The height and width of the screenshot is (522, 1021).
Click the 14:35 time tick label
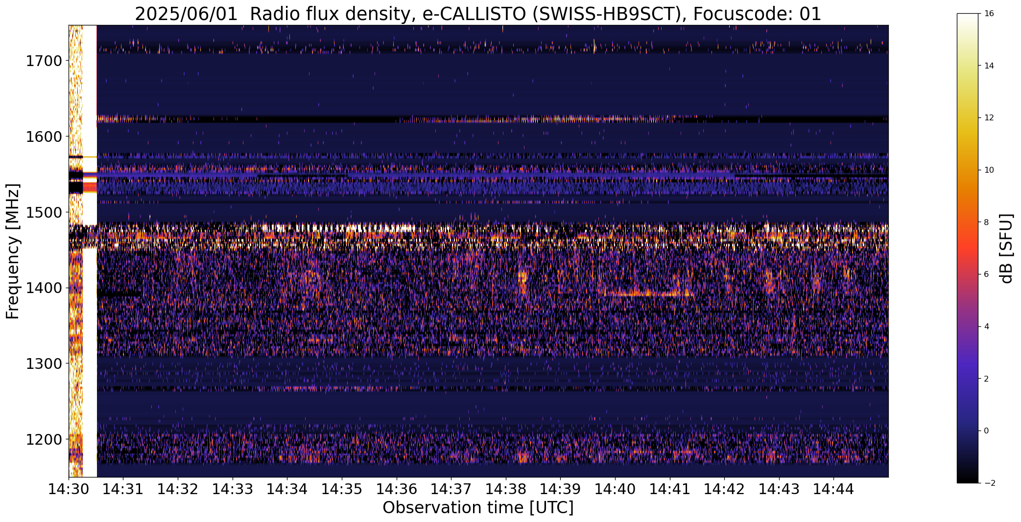[x=342, y=489]
